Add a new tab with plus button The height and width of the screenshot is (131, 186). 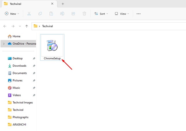63,4
